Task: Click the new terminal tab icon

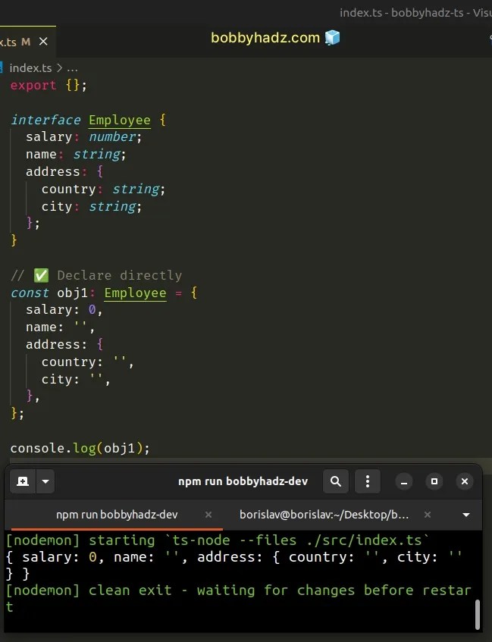Action: point(23,481)
